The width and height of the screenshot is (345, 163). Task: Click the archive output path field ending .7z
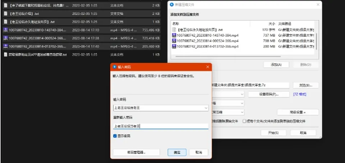[250, 85]
